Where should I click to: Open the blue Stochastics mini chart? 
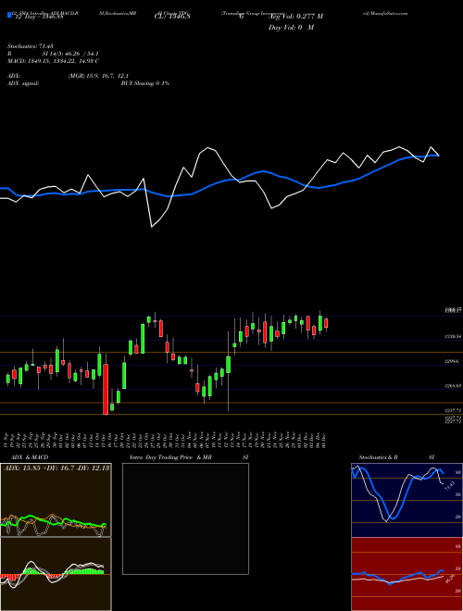pos(407,500)
